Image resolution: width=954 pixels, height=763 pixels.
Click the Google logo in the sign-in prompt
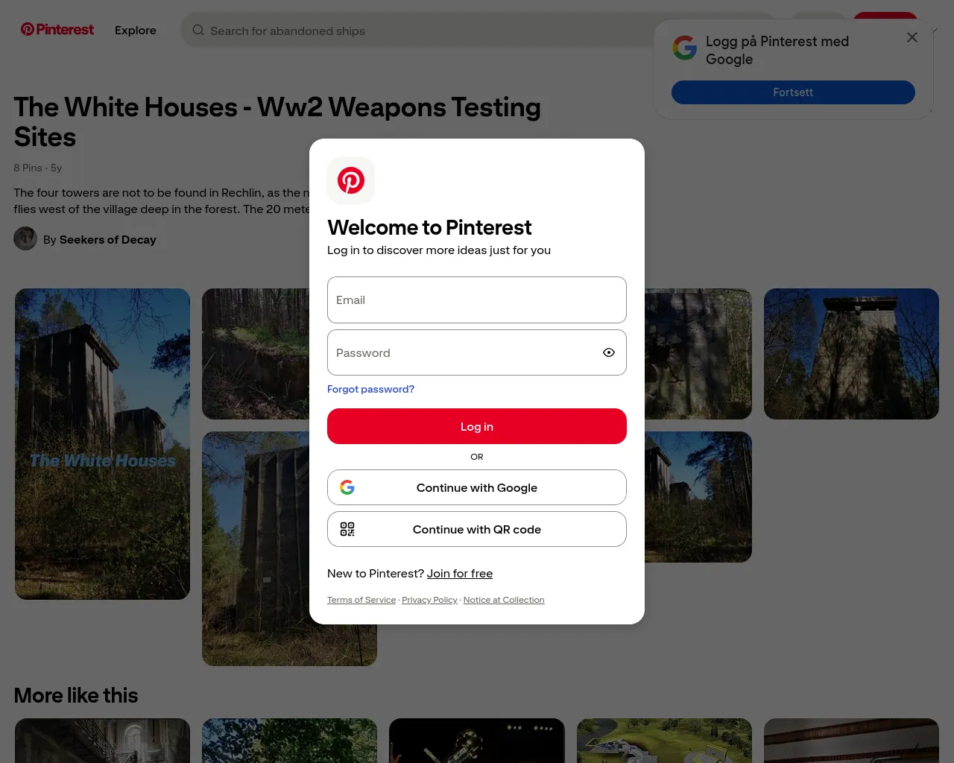(684, 48)
